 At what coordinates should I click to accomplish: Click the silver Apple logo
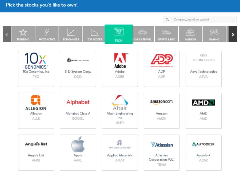(78, 144)
